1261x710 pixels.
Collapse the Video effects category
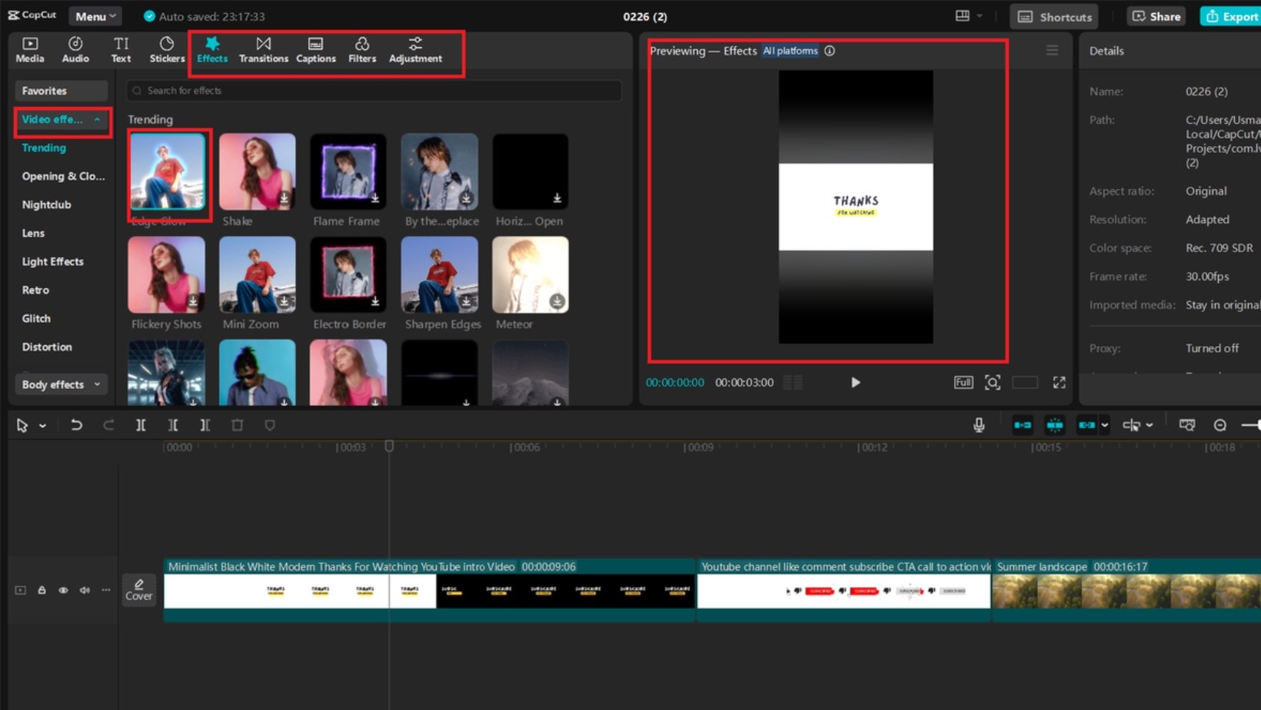[x=61, y=119]
